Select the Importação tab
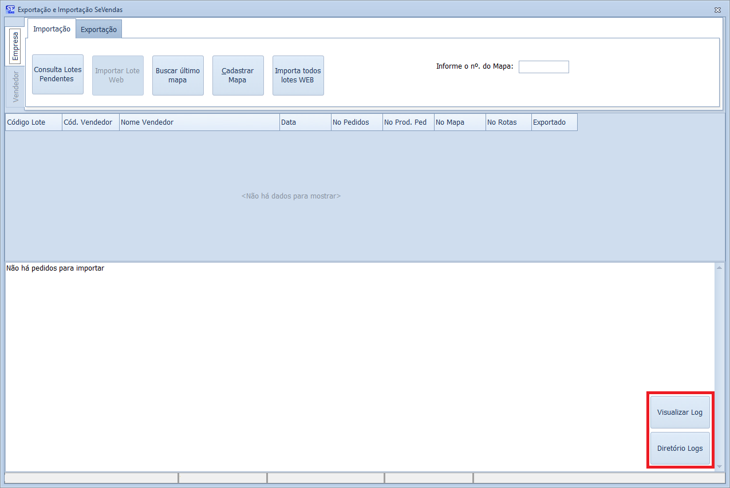The image size is (730, 488). (x=52, y=29)
